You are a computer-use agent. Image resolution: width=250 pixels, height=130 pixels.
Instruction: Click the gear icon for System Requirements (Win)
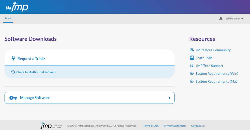[x=192, y=73]
